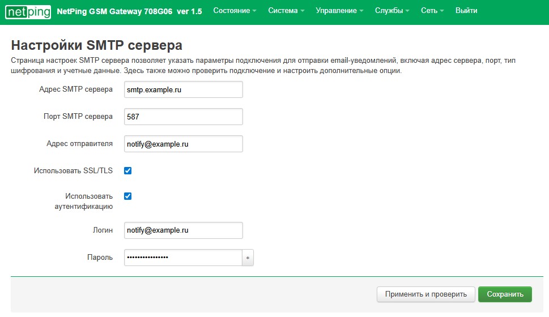Screen dimensions: 549x317
Task: Log out via the Выйти link
Action: coord(466,11)
